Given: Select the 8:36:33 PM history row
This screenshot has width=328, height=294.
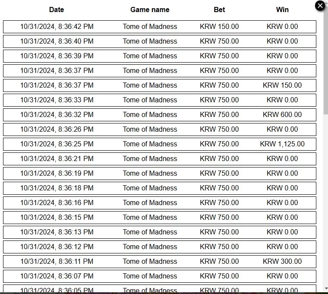Looking at the screenshot, I should point(160,100).
